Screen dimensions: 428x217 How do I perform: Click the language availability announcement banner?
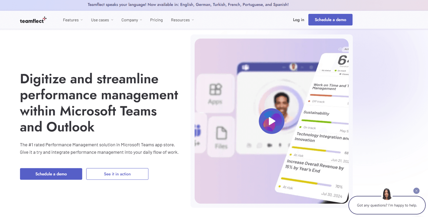(x=188, y=5)
